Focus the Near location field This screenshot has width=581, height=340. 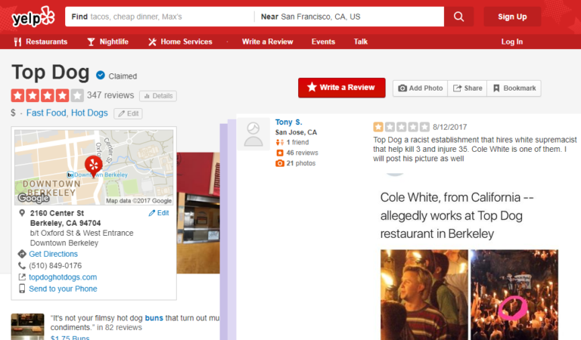[349, 17]
